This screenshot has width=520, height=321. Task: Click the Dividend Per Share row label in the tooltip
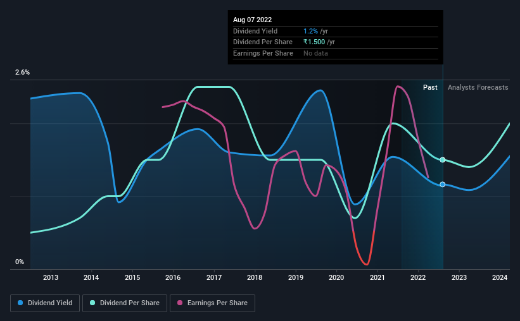pos(263,42)
